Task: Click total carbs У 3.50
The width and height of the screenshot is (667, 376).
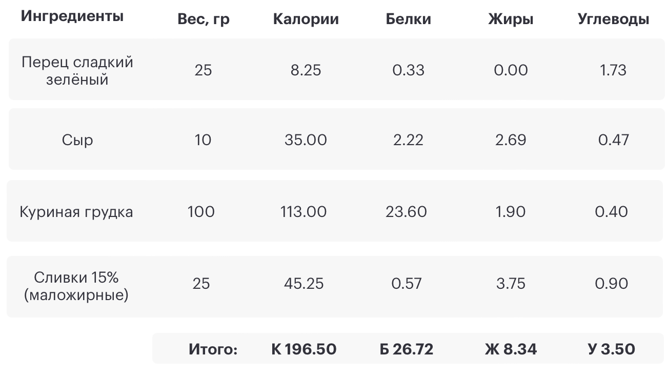Action: 612,349
